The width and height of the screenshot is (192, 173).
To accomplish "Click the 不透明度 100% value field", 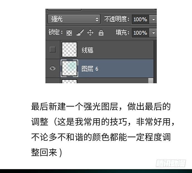I will [140, 20].
